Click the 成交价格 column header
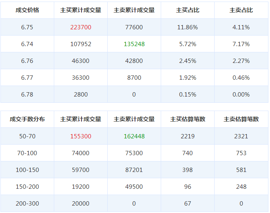This screenshot has height=213, width=270. (x=27, y=10)
